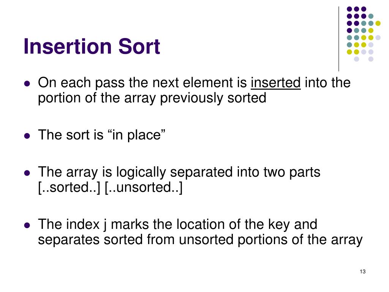389x292 pixels.
Task: Click the "[..sorted..]" bracket text
Action: coord(69,187)
